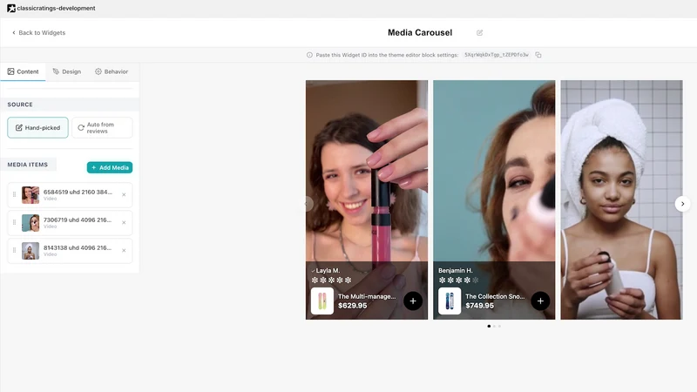This screenshot has height=392, width=697.
Task: Open The Multi-manage product thumbnail
Action: tap(322, 301)
